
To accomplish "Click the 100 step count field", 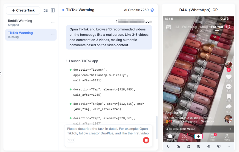I will pos(71,140).
